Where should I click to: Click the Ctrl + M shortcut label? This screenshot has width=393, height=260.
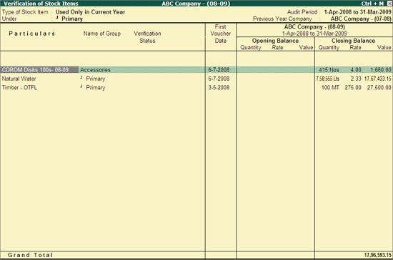(x=372, y=4)
